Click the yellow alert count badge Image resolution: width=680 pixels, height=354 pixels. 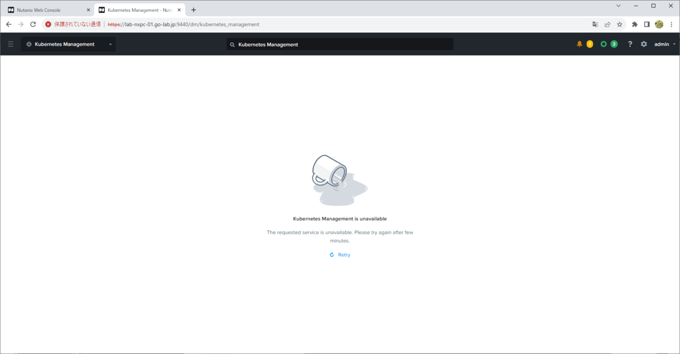tap(589, 44)
